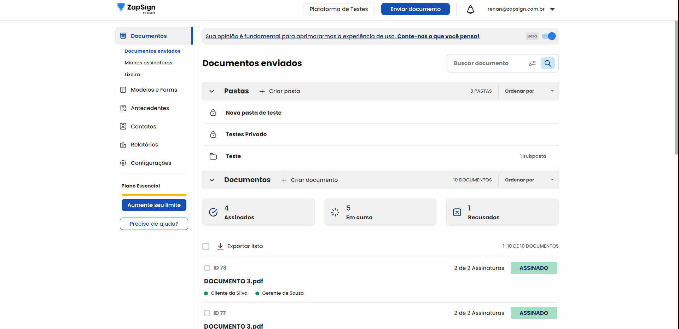Check the select-all documents checkbox
Screen dimensions: 679x329
pyautogui.click(x=206, y=246)
